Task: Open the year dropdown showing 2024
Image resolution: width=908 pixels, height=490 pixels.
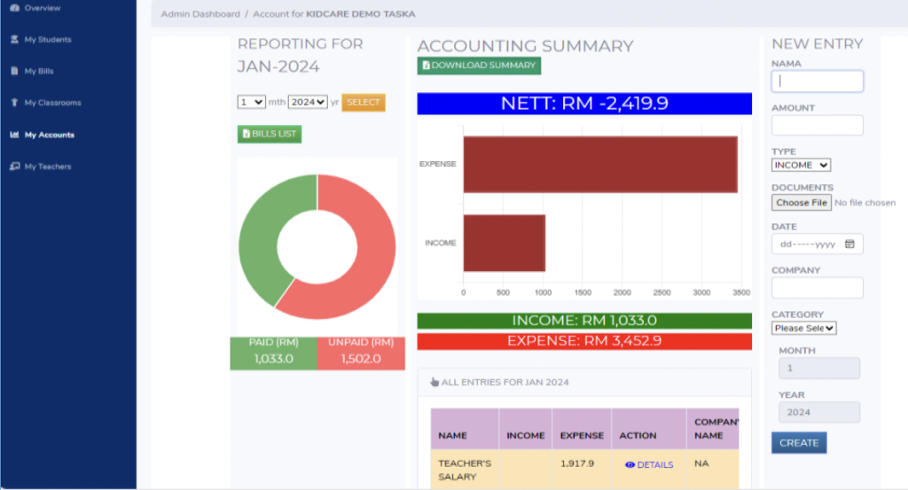Action: click(x=308, y=102)
